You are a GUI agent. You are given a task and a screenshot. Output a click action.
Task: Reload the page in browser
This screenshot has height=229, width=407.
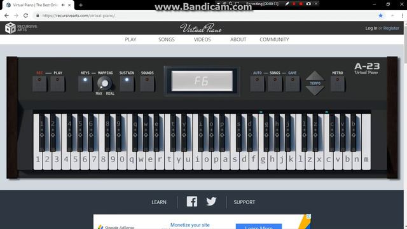click(25, 15)
